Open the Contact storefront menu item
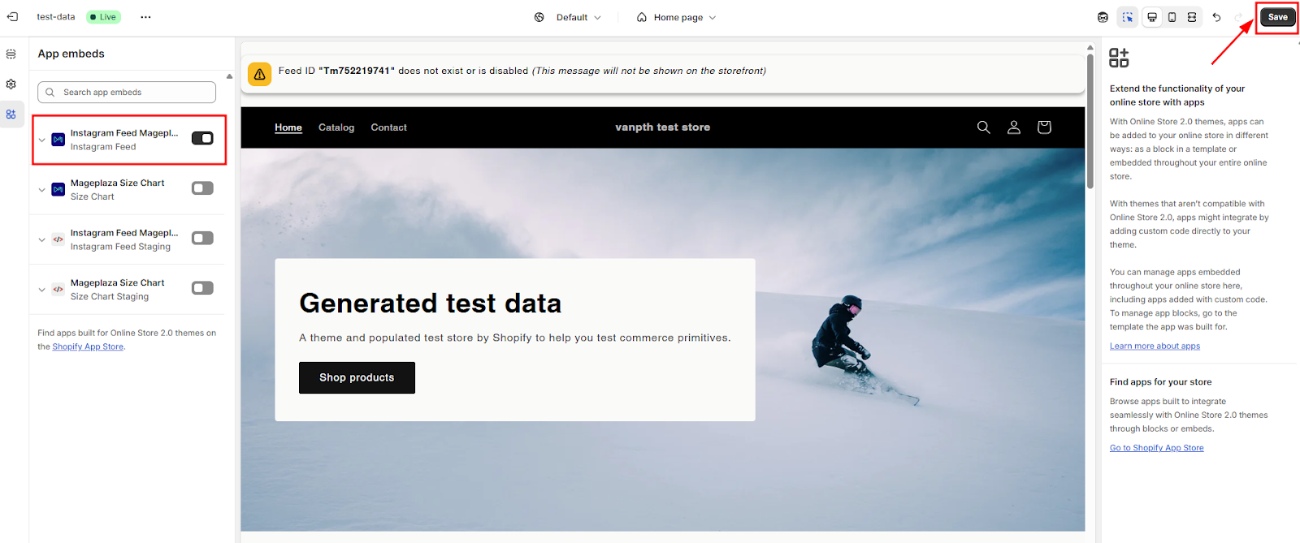1300x543 pixels. (x=388, y=127)
